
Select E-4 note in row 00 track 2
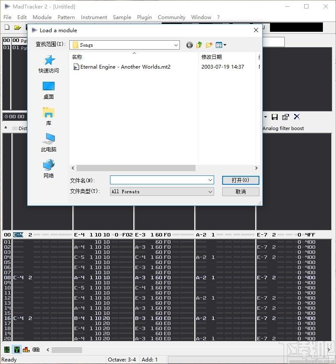click(x=79, y=235)
